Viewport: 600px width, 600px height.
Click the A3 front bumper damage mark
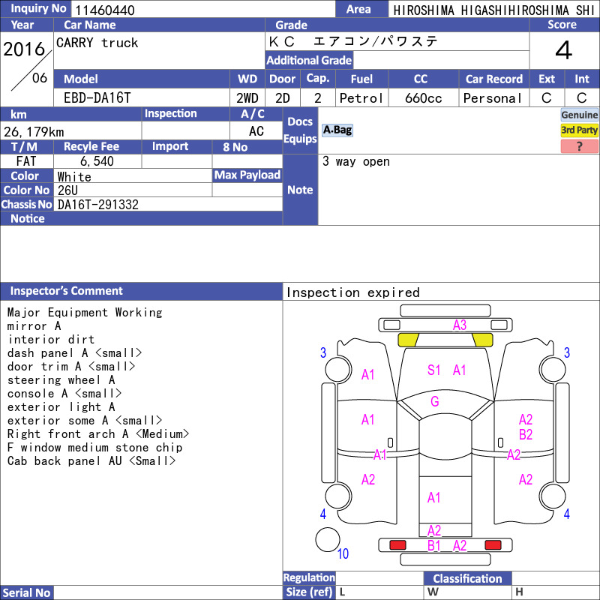460,325
